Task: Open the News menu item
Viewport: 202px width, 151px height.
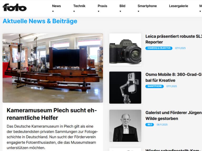Action: [x=56, y=6]
